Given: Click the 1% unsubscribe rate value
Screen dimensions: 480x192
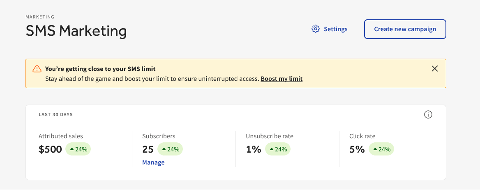Looking at the screenshot, I should pyautogui.click(x=254, y=149).
